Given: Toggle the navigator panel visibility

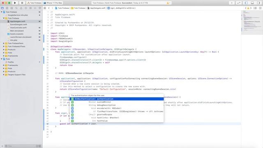Looking at the screenshot, I should [246, 3].
